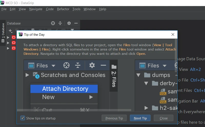Image resolution: width=205 pixels, height=127 pixels.
Task: Select the first red database source icon
Action: coord(14,37)
